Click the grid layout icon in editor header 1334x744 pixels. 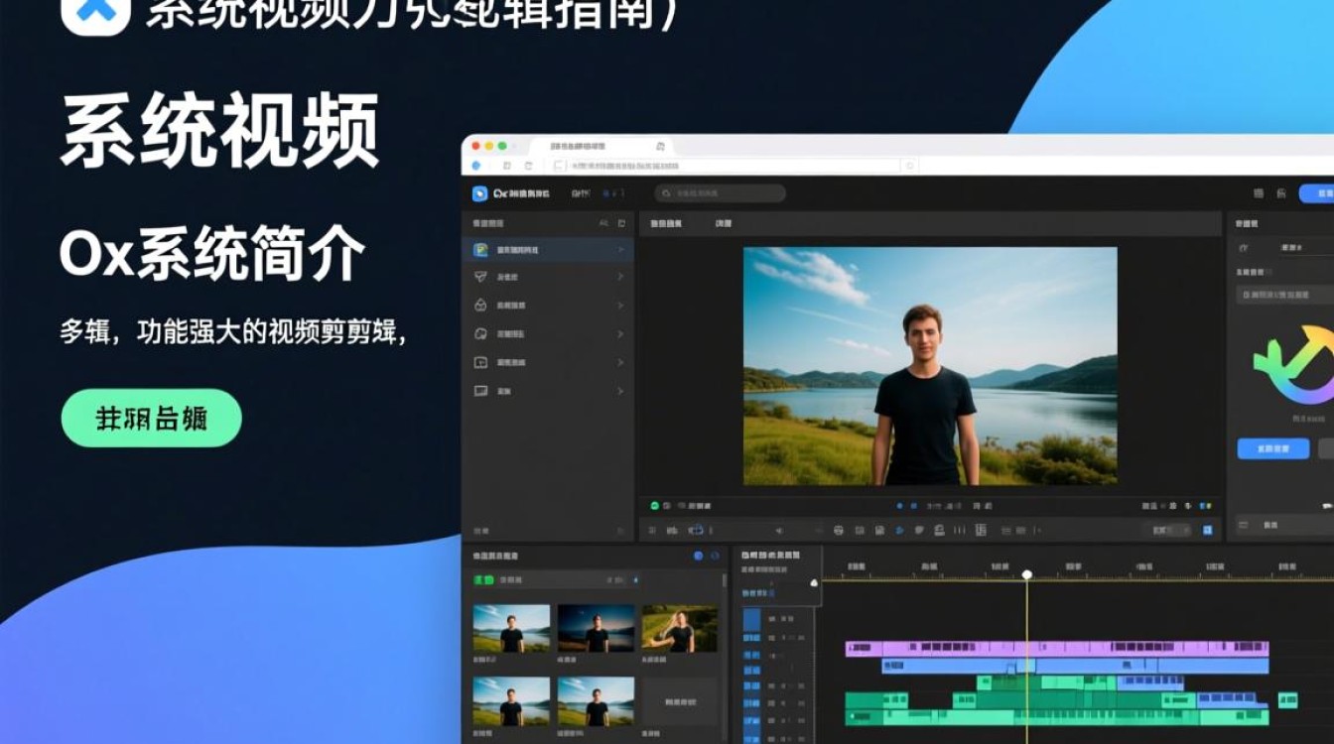click(x=1259, y=193)
